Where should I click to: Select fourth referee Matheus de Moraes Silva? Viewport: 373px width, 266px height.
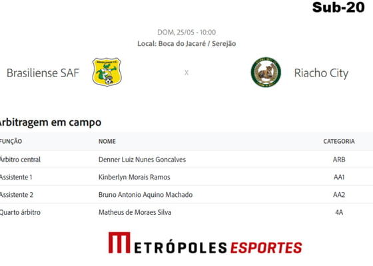(x=135, y=212)
